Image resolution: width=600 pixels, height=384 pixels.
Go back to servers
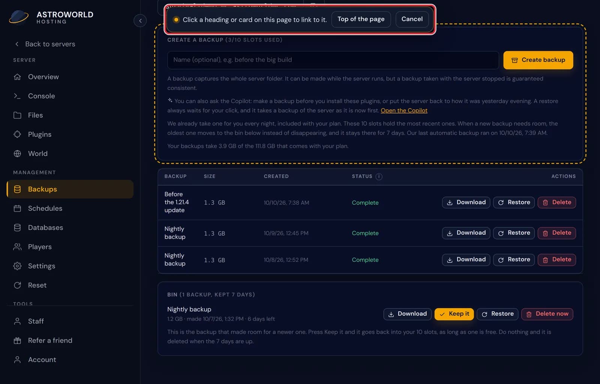point(45,44)
